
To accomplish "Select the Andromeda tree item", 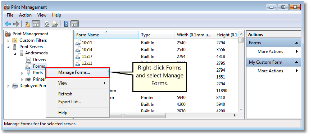I will tap(36, 53).
